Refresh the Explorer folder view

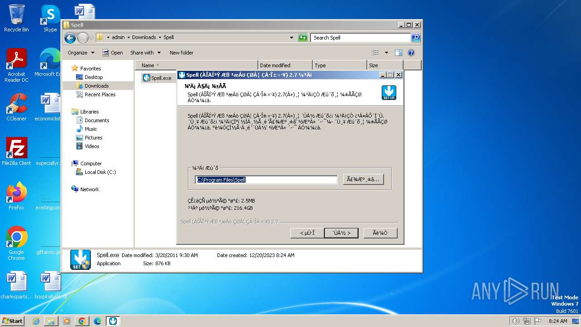pyautogui.click(x=303, y=38)
